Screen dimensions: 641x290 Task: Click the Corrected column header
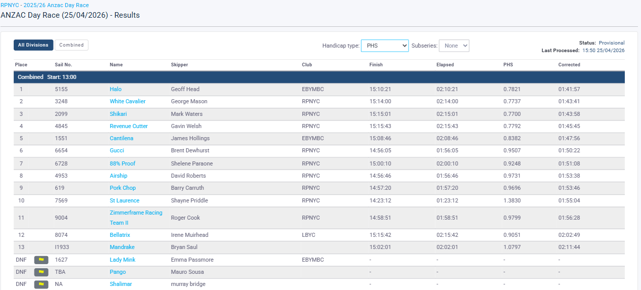coord(569,65)
